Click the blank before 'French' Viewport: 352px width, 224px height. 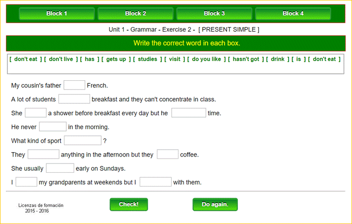pos(74,85)
